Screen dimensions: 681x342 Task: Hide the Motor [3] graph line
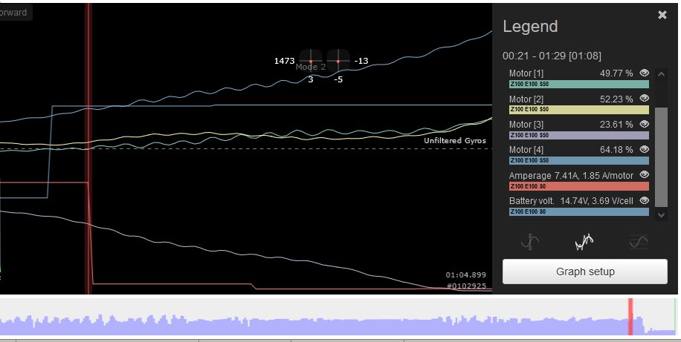click(645, 124)
